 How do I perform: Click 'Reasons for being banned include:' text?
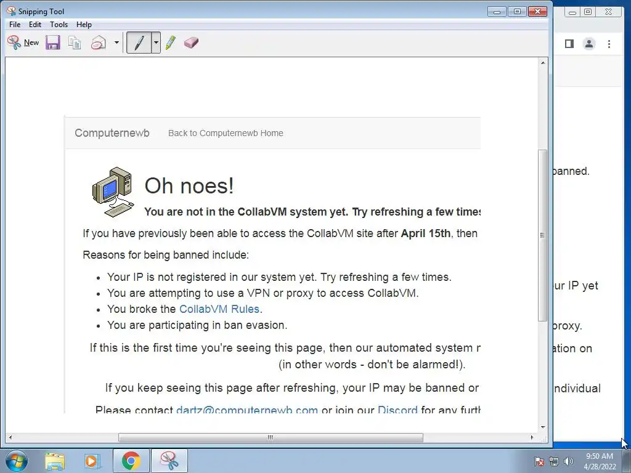pos(166,255)
